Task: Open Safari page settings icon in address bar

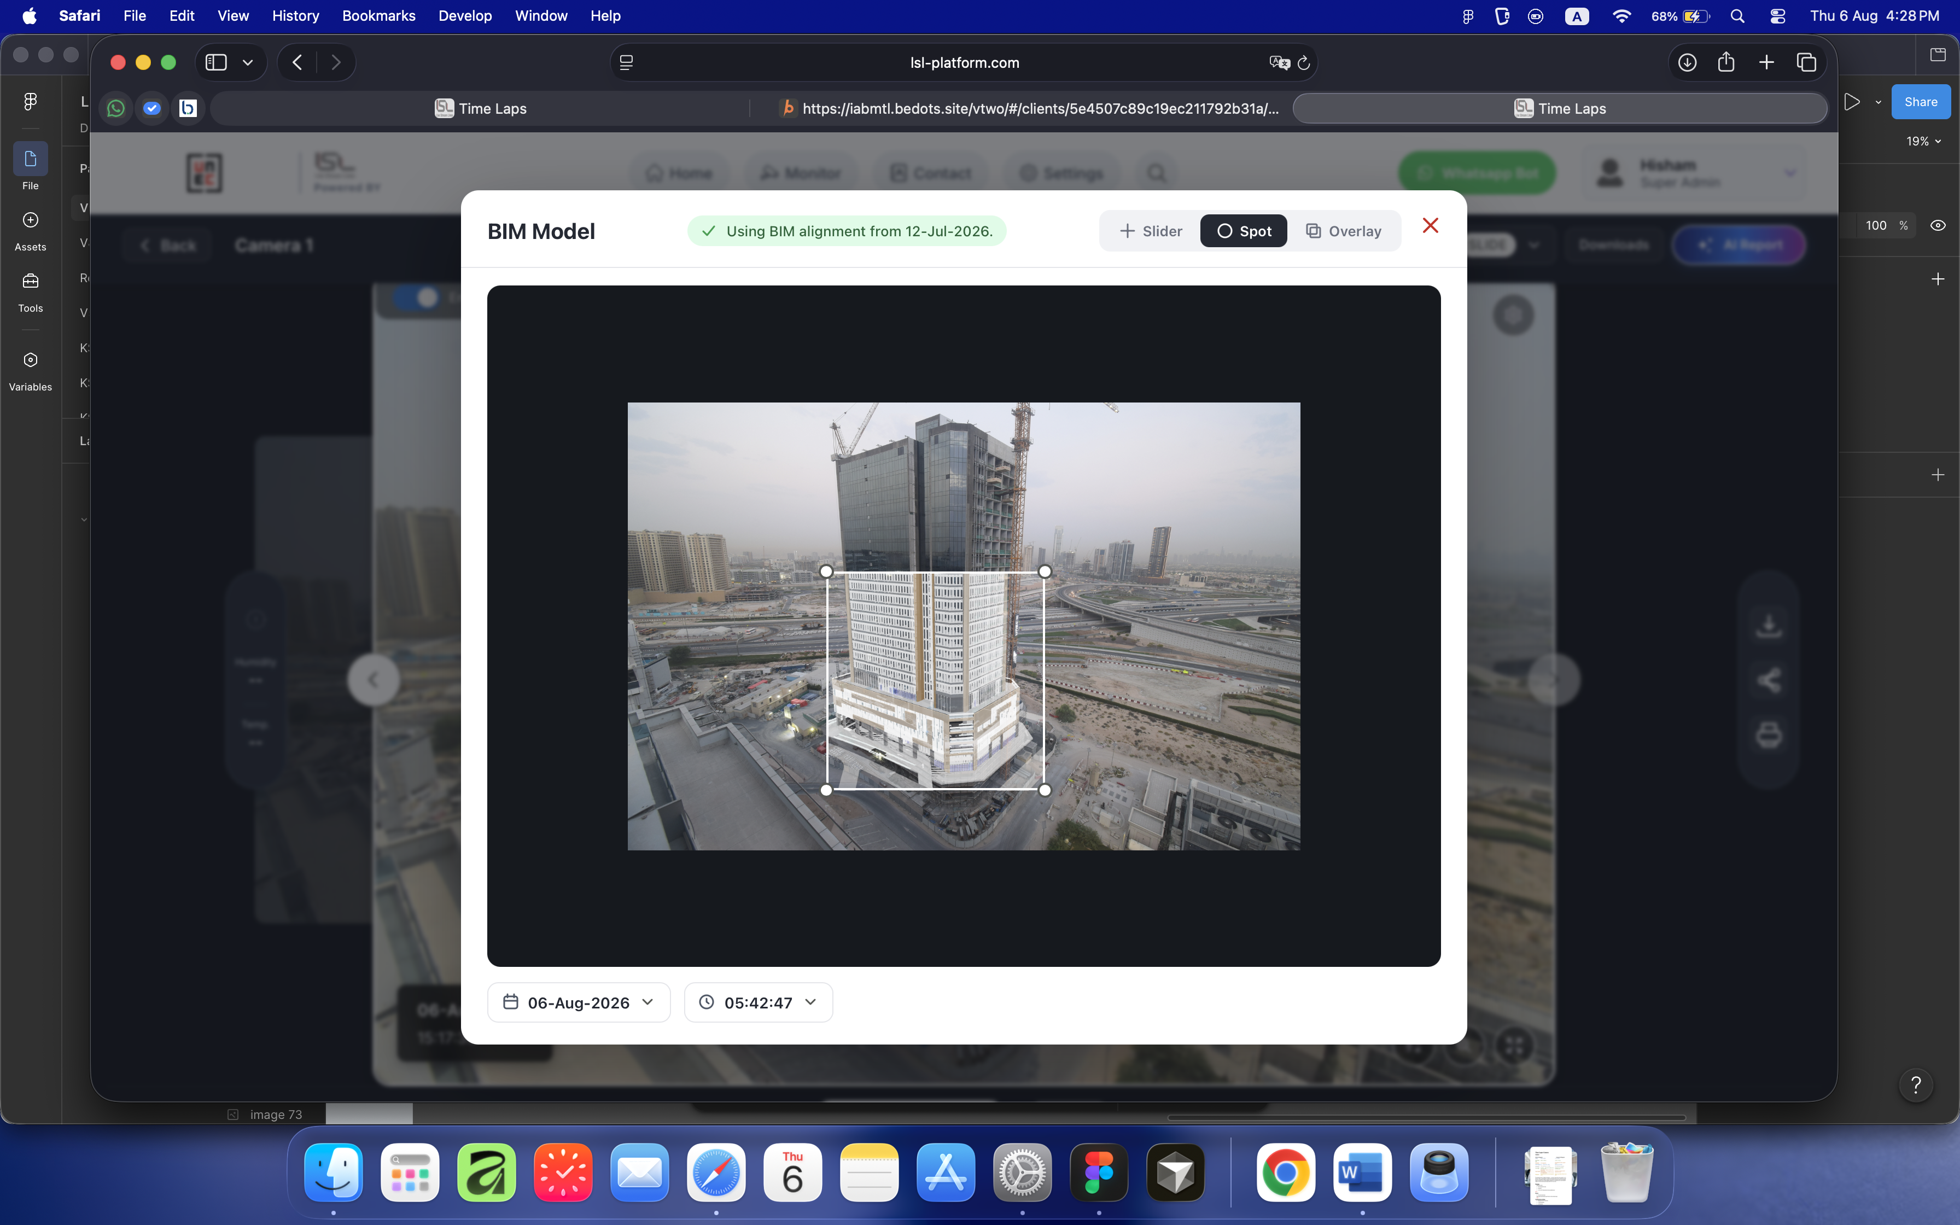Action: click(626, 62)
